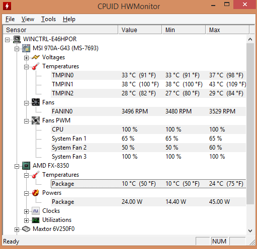257x249 pixels.
Task: Minimize the HWMonitor window
Action: [x=213, y=5]
